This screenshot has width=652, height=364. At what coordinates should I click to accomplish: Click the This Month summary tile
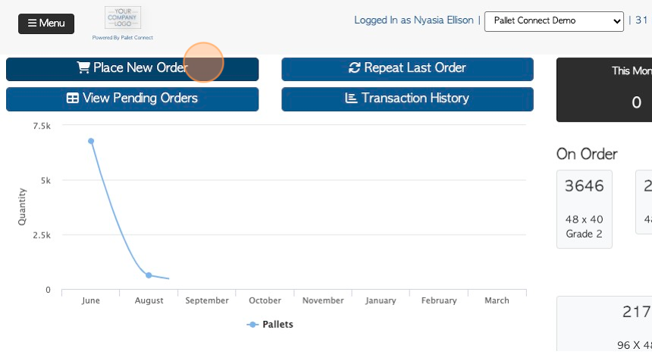click(x=604, y=89)
